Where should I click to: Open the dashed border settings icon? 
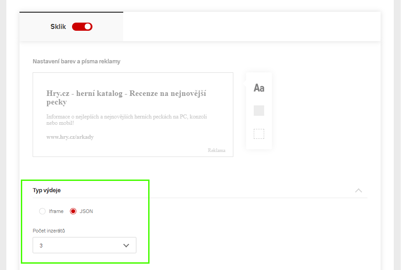259,134
